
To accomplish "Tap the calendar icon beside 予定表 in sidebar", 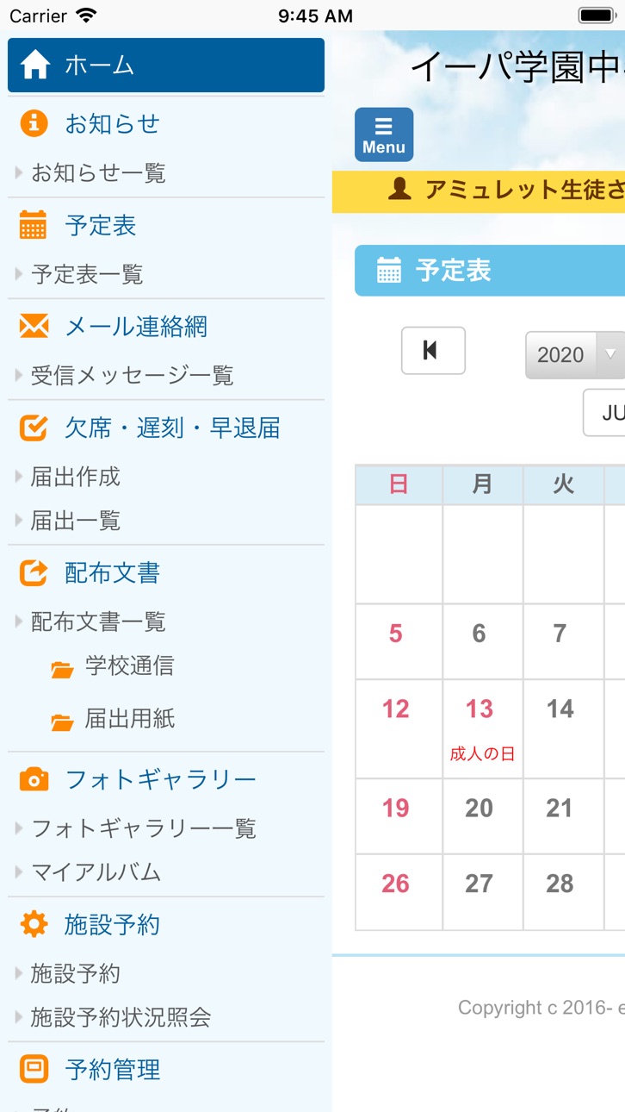I will 34,225.
